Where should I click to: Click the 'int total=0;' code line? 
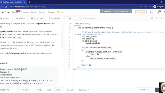88,39
